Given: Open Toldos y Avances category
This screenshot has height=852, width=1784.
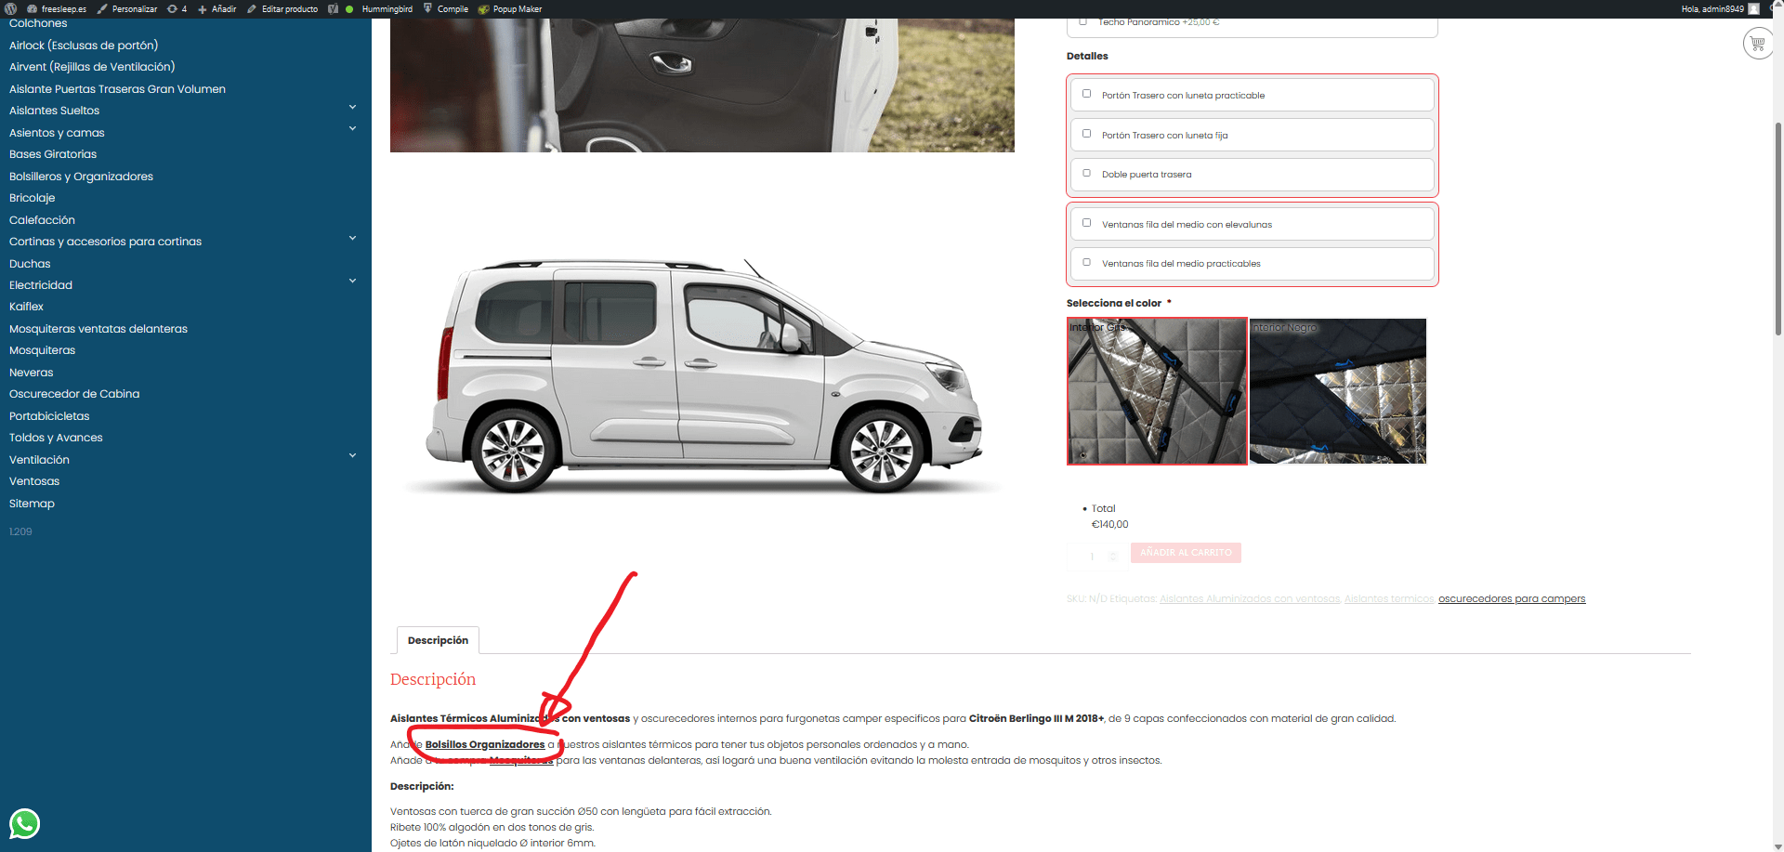Looking at the screenshot, I should click(56, 438).
